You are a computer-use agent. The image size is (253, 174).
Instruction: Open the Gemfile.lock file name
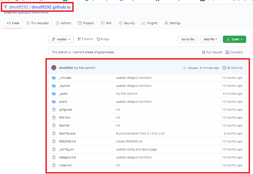pos(67,133)
